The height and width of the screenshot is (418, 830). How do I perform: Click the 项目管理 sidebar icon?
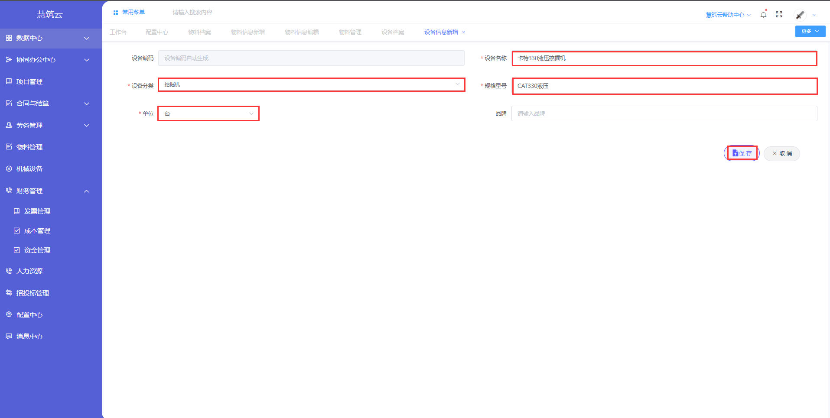[9, 81]
